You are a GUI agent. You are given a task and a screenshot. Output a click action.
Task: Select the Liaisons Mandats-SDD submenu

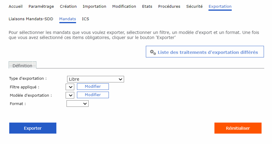coord(31,19)
